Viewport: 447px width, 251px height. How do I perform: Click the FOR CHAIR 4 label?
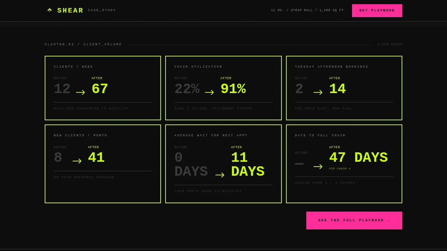point(340,169)
